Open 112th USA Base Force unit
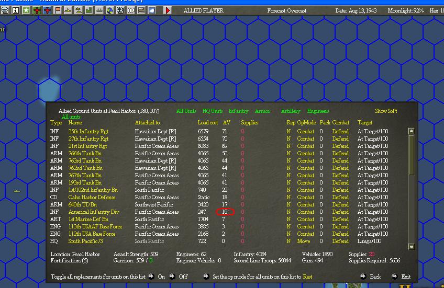 [92, 234]
